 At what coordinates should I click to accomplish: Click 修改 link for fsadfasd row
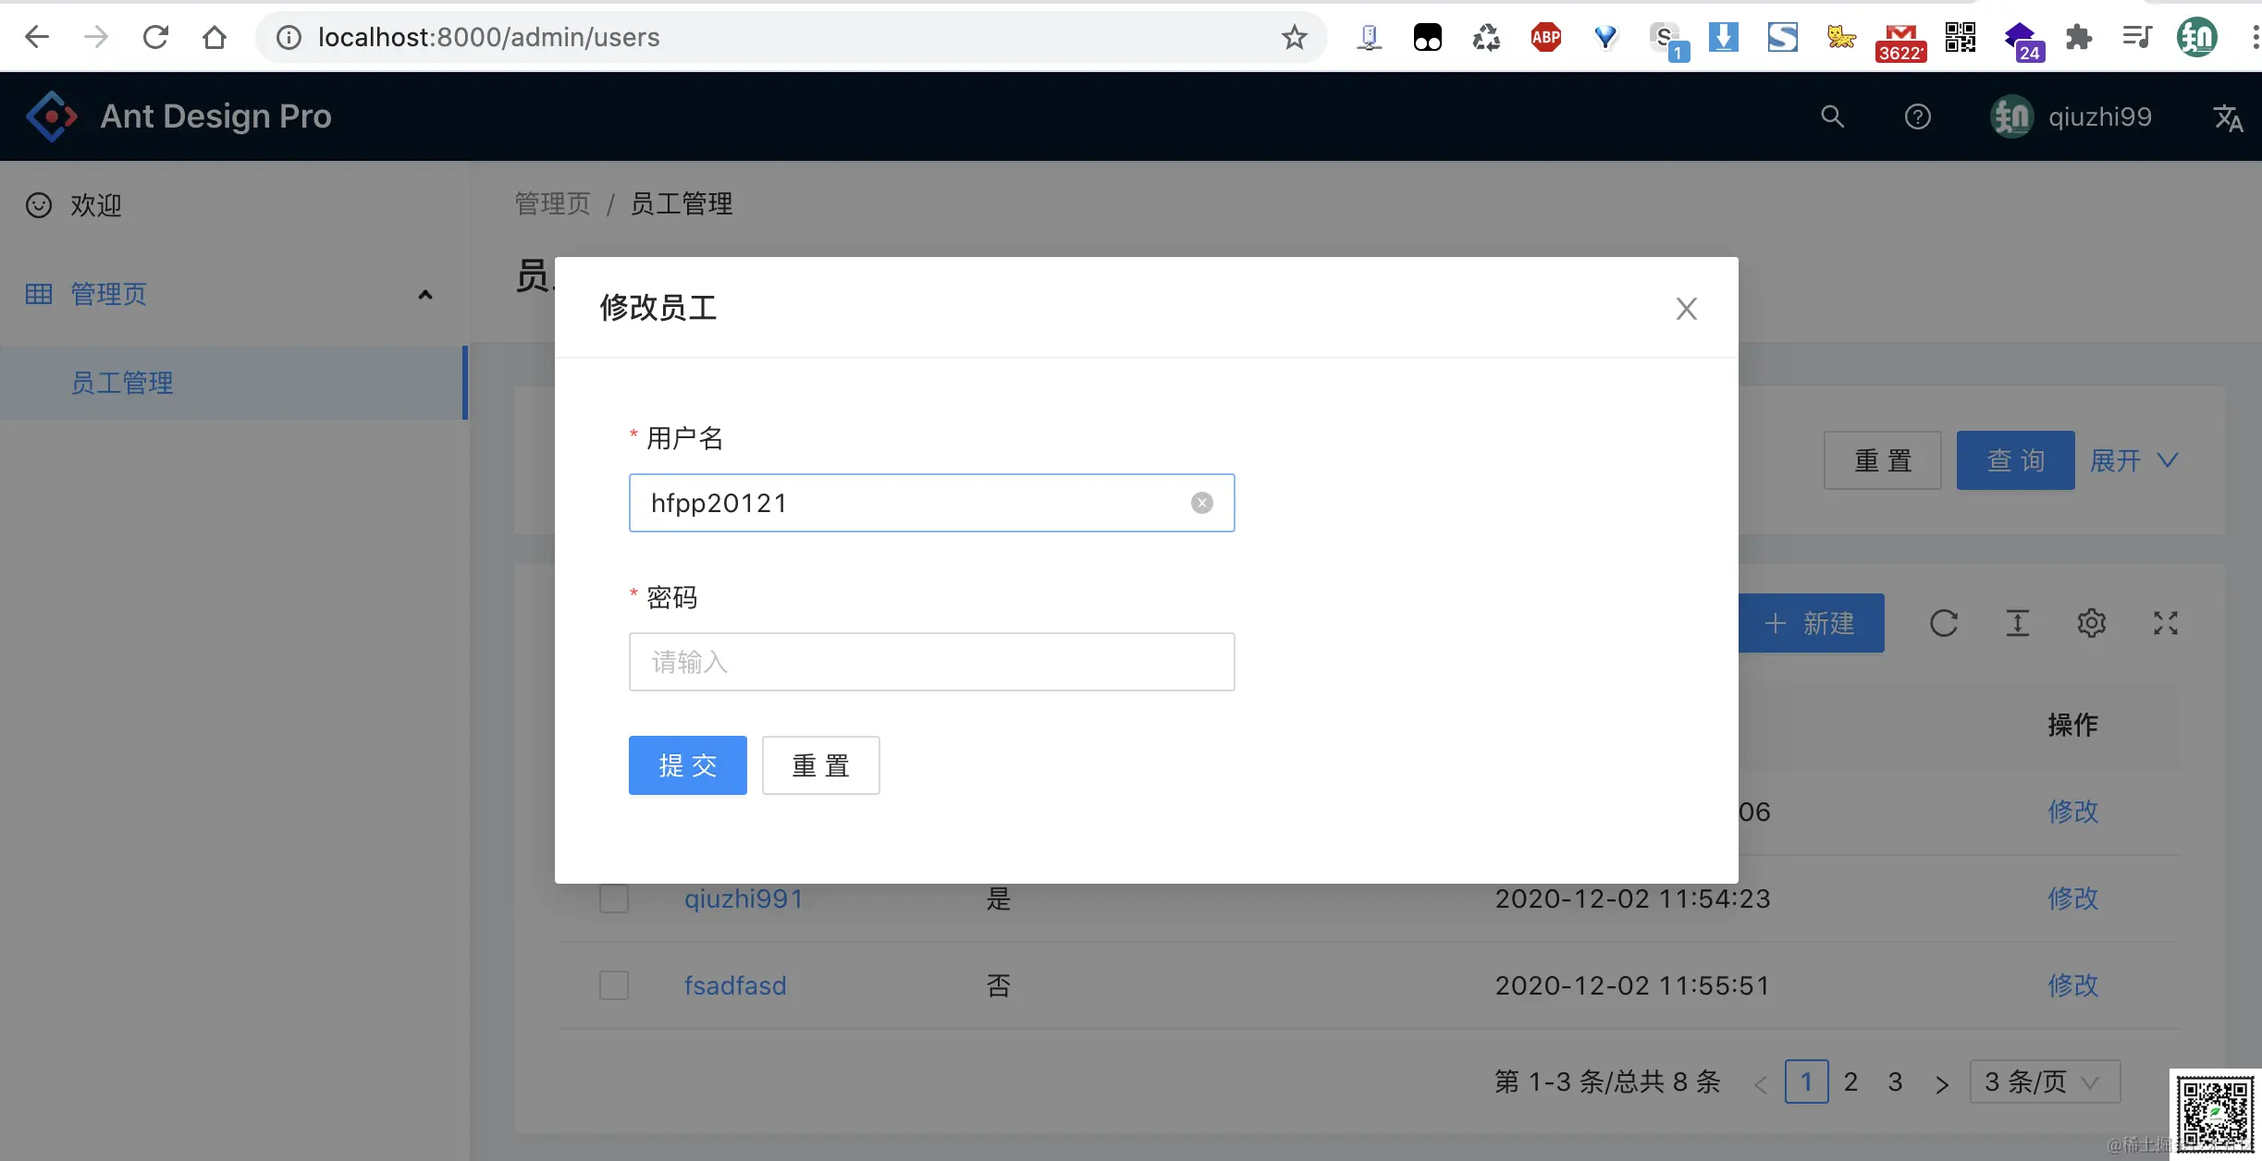(x=2072, y=985)
